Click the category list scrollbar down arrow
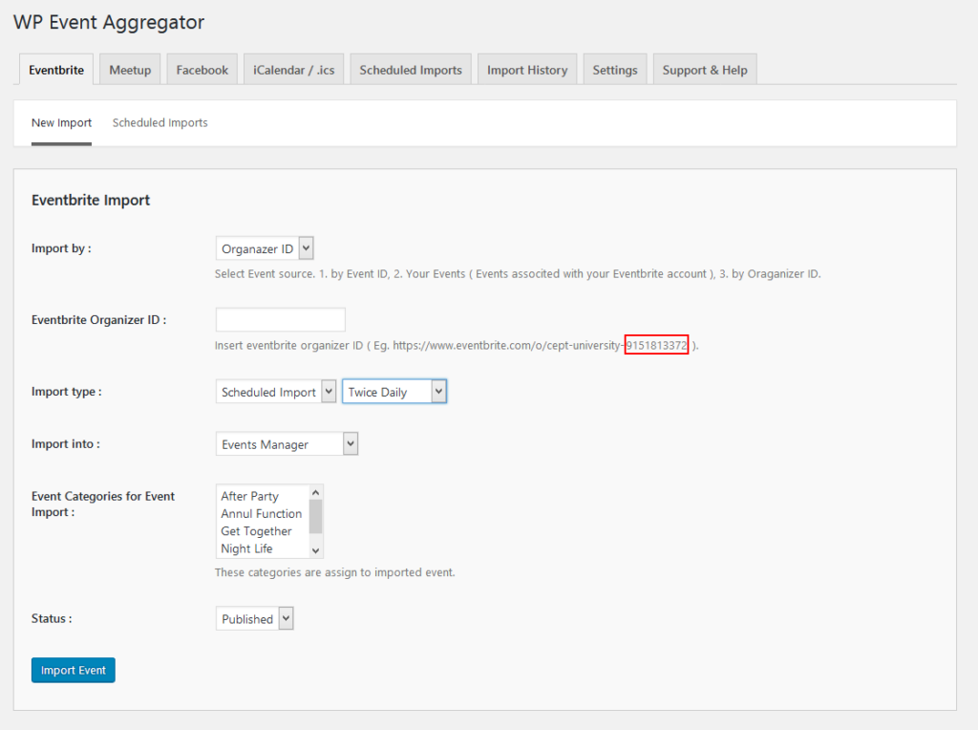This screenshot has height=730, width=978. tap(317, 551)
